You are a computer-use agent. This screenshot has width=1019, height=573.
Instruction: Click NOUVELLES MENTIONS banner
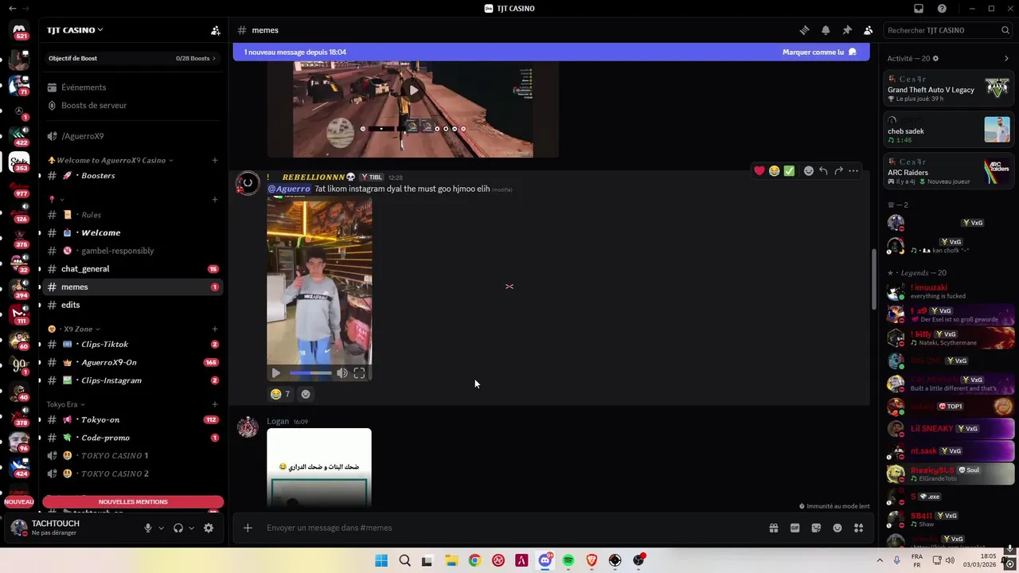[133, 501]
